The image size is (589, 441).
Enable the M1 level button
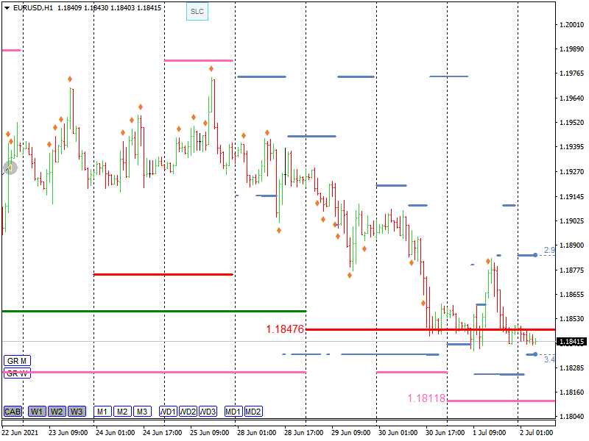tap(102, 412)
